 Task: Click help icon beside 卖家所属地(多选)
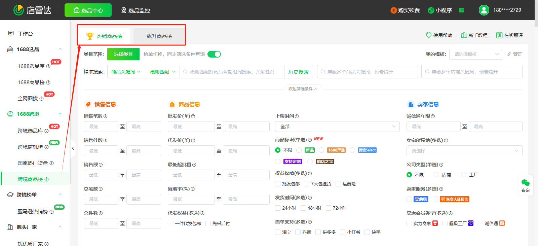pos(446,140)
